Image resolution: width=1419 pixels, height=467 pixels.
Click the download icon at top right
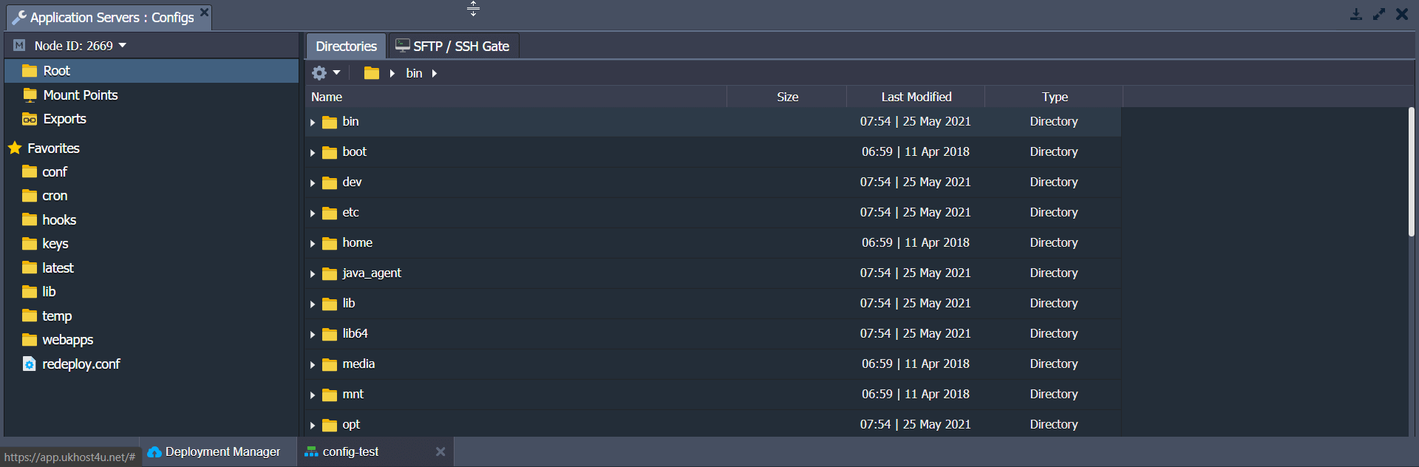[1355, 15]
